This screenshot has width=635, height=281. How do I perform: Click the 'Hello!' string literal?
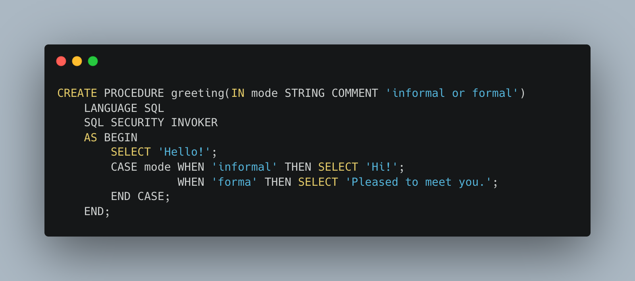click(x=184, y=152)
